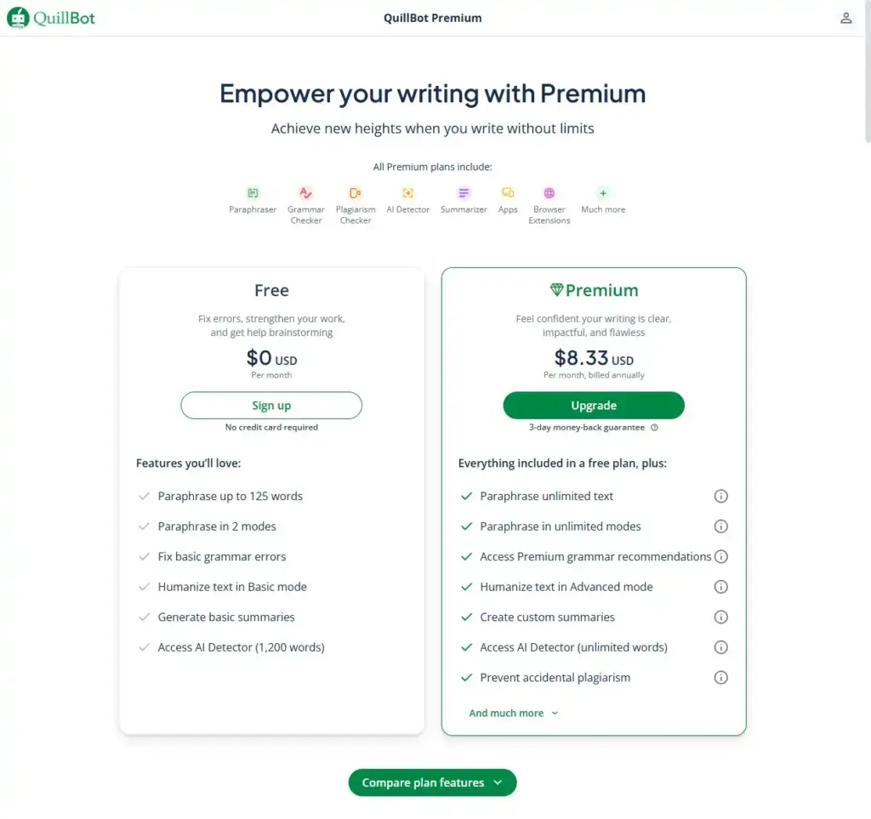Select the Summarizer icon
This screenshot has width=871, height=819.
click(x=464, y=193)
